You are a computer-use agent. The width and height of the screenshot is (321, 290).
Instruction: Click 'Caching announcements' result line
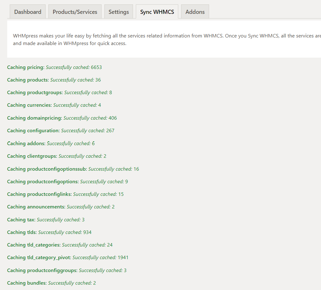(61, 207)
